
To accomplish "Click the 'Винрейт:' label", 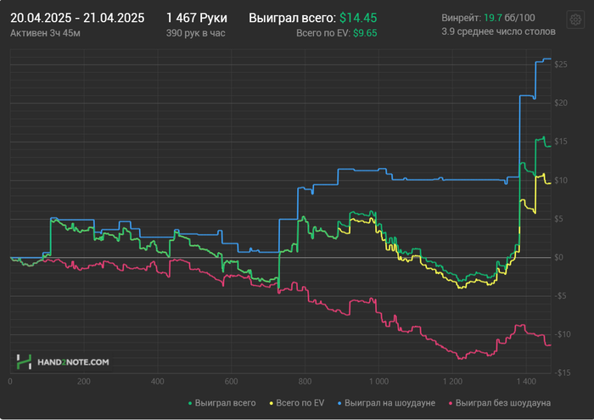I will 462,18.
